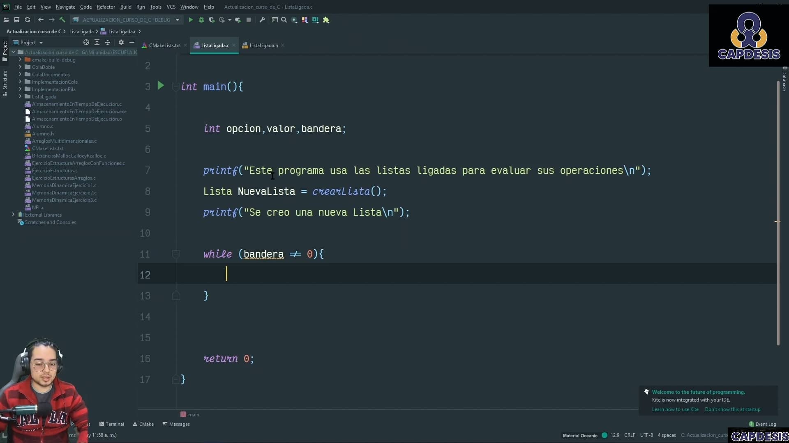Click the Learn how to use Kite link
Image resolution: width=789 pixels, height=443 pixels.
675,409
